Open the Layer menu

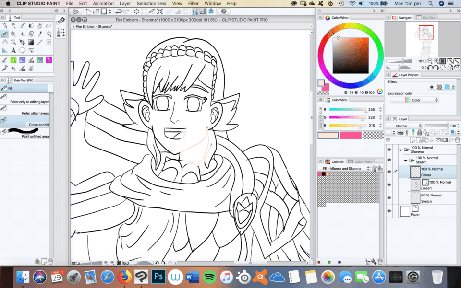pos(125,3)
